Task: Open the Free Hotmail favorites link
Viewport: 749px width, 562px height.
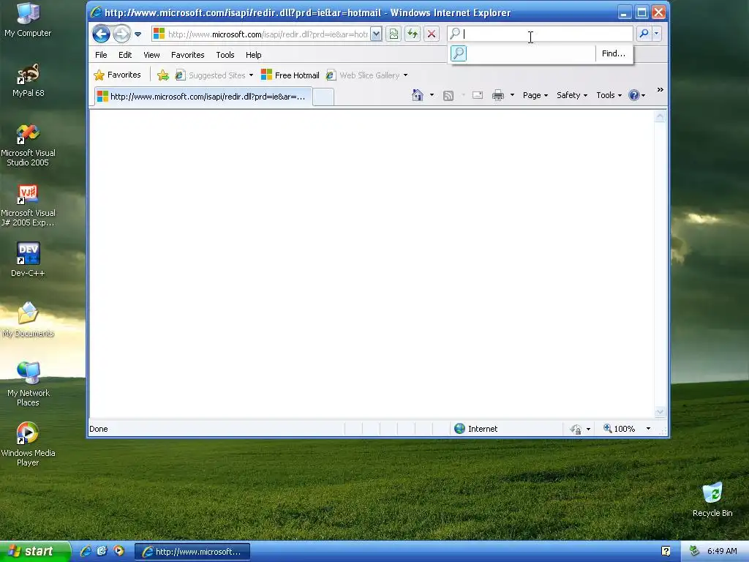Action: (290, 75)
